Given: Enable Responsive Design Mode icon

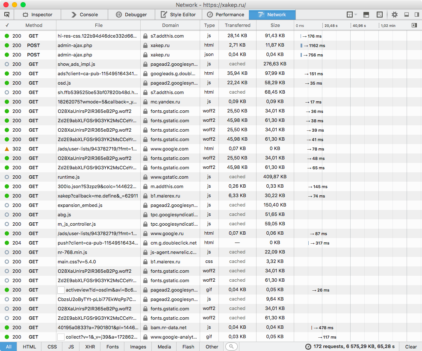Looking at the screenshot, I should (380, 15).
